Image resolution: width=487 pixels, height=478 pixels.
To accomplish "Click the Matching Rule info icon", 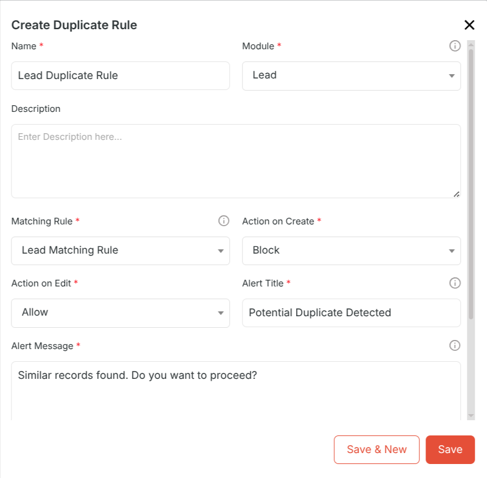I will 224,221.
